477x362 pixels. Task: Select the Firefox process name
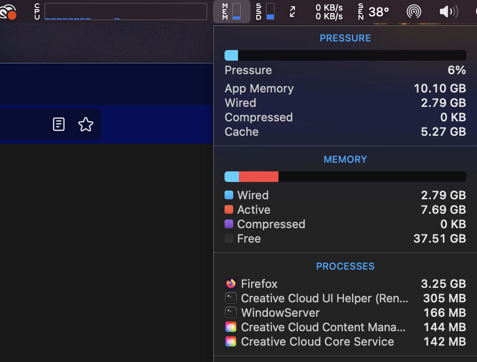pyautogui.click(x=259, y=284)
